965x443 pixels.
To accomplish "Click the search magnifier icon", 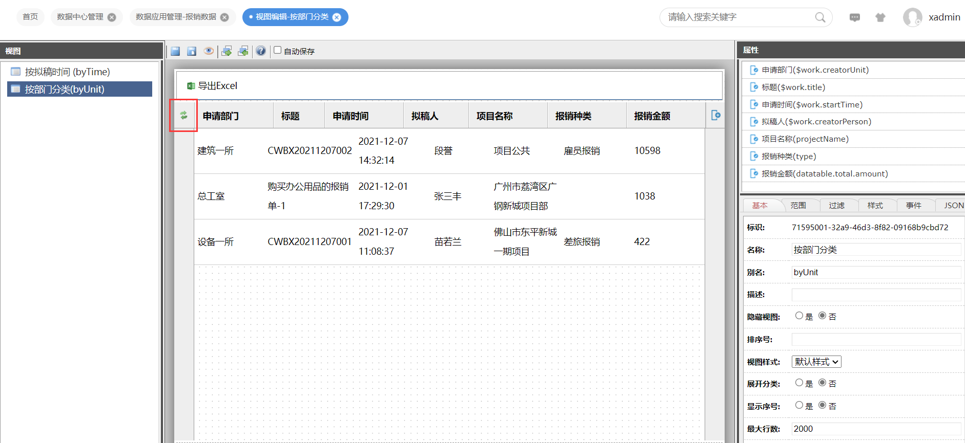I will 820,17.
